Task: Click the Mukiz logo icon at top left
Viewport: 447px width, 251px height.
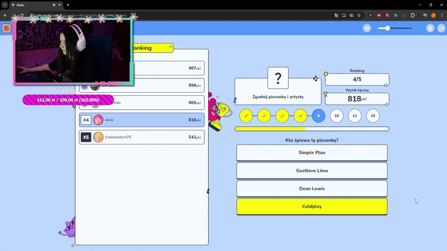Action: [x=6, y=28]
